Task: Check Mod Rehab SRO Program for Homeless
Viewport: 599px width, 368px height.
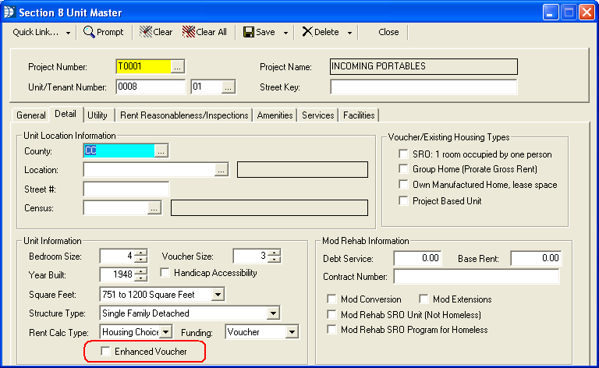Action: pyautogui.click(x=331, y=330)
